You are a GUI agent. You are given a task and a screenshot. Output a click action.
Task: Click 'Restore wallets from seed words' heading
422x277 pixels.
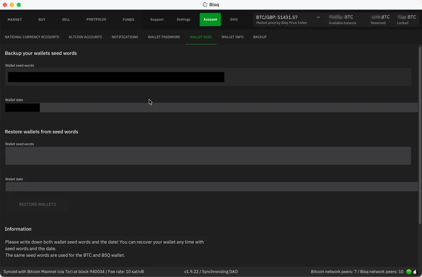[41, 132]
